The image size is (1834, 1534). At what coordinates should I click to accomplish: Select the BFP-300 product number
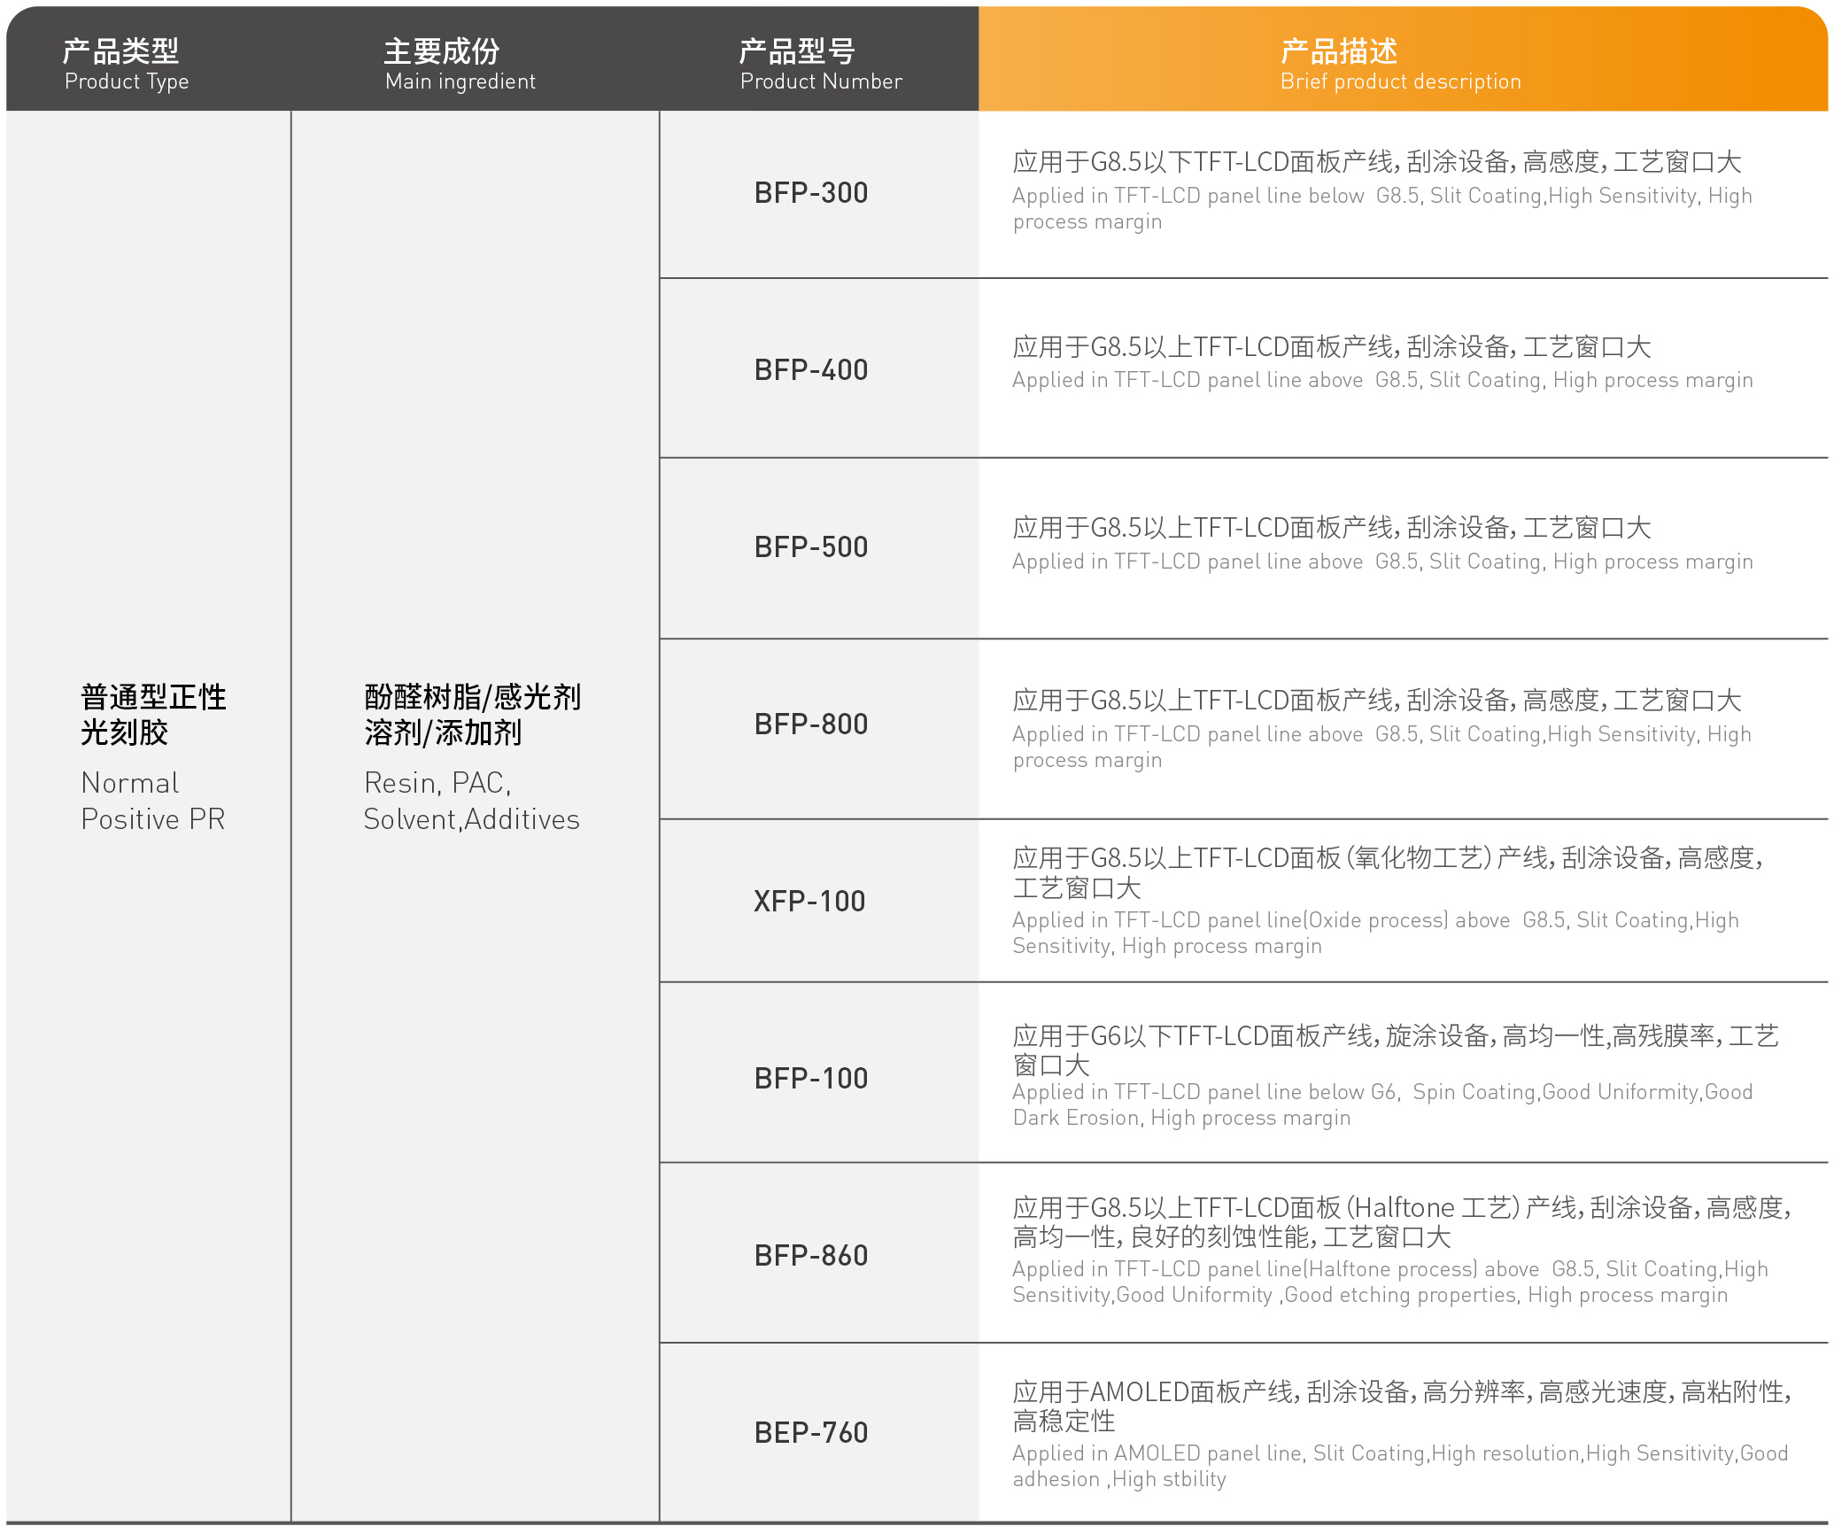(x=810, y=193)
